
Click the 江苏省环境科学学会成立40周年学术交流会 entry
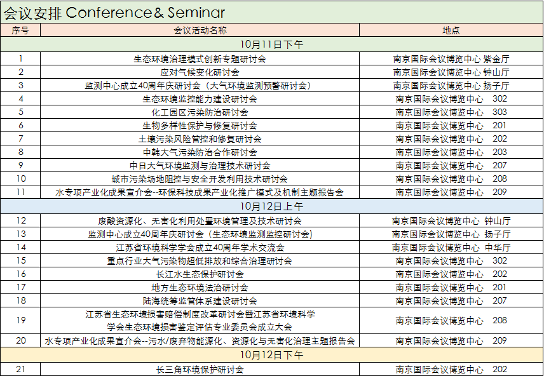(200, 248)
